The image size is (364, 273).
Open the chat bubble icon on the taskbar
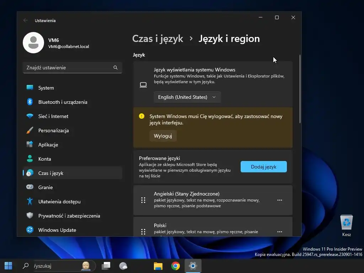coord(123,266)
